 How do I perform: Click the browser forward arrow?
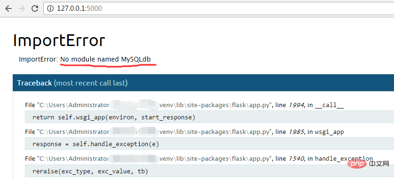coord(22,8)
